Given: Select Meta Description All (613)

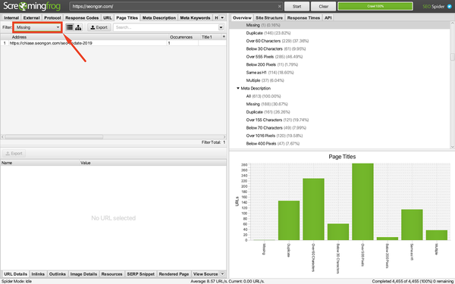Looking at the screenshot, I should point(263,96).
